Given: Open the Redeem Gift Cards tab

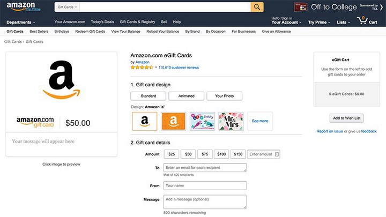Looking at the screenshot, I should 90,32.
